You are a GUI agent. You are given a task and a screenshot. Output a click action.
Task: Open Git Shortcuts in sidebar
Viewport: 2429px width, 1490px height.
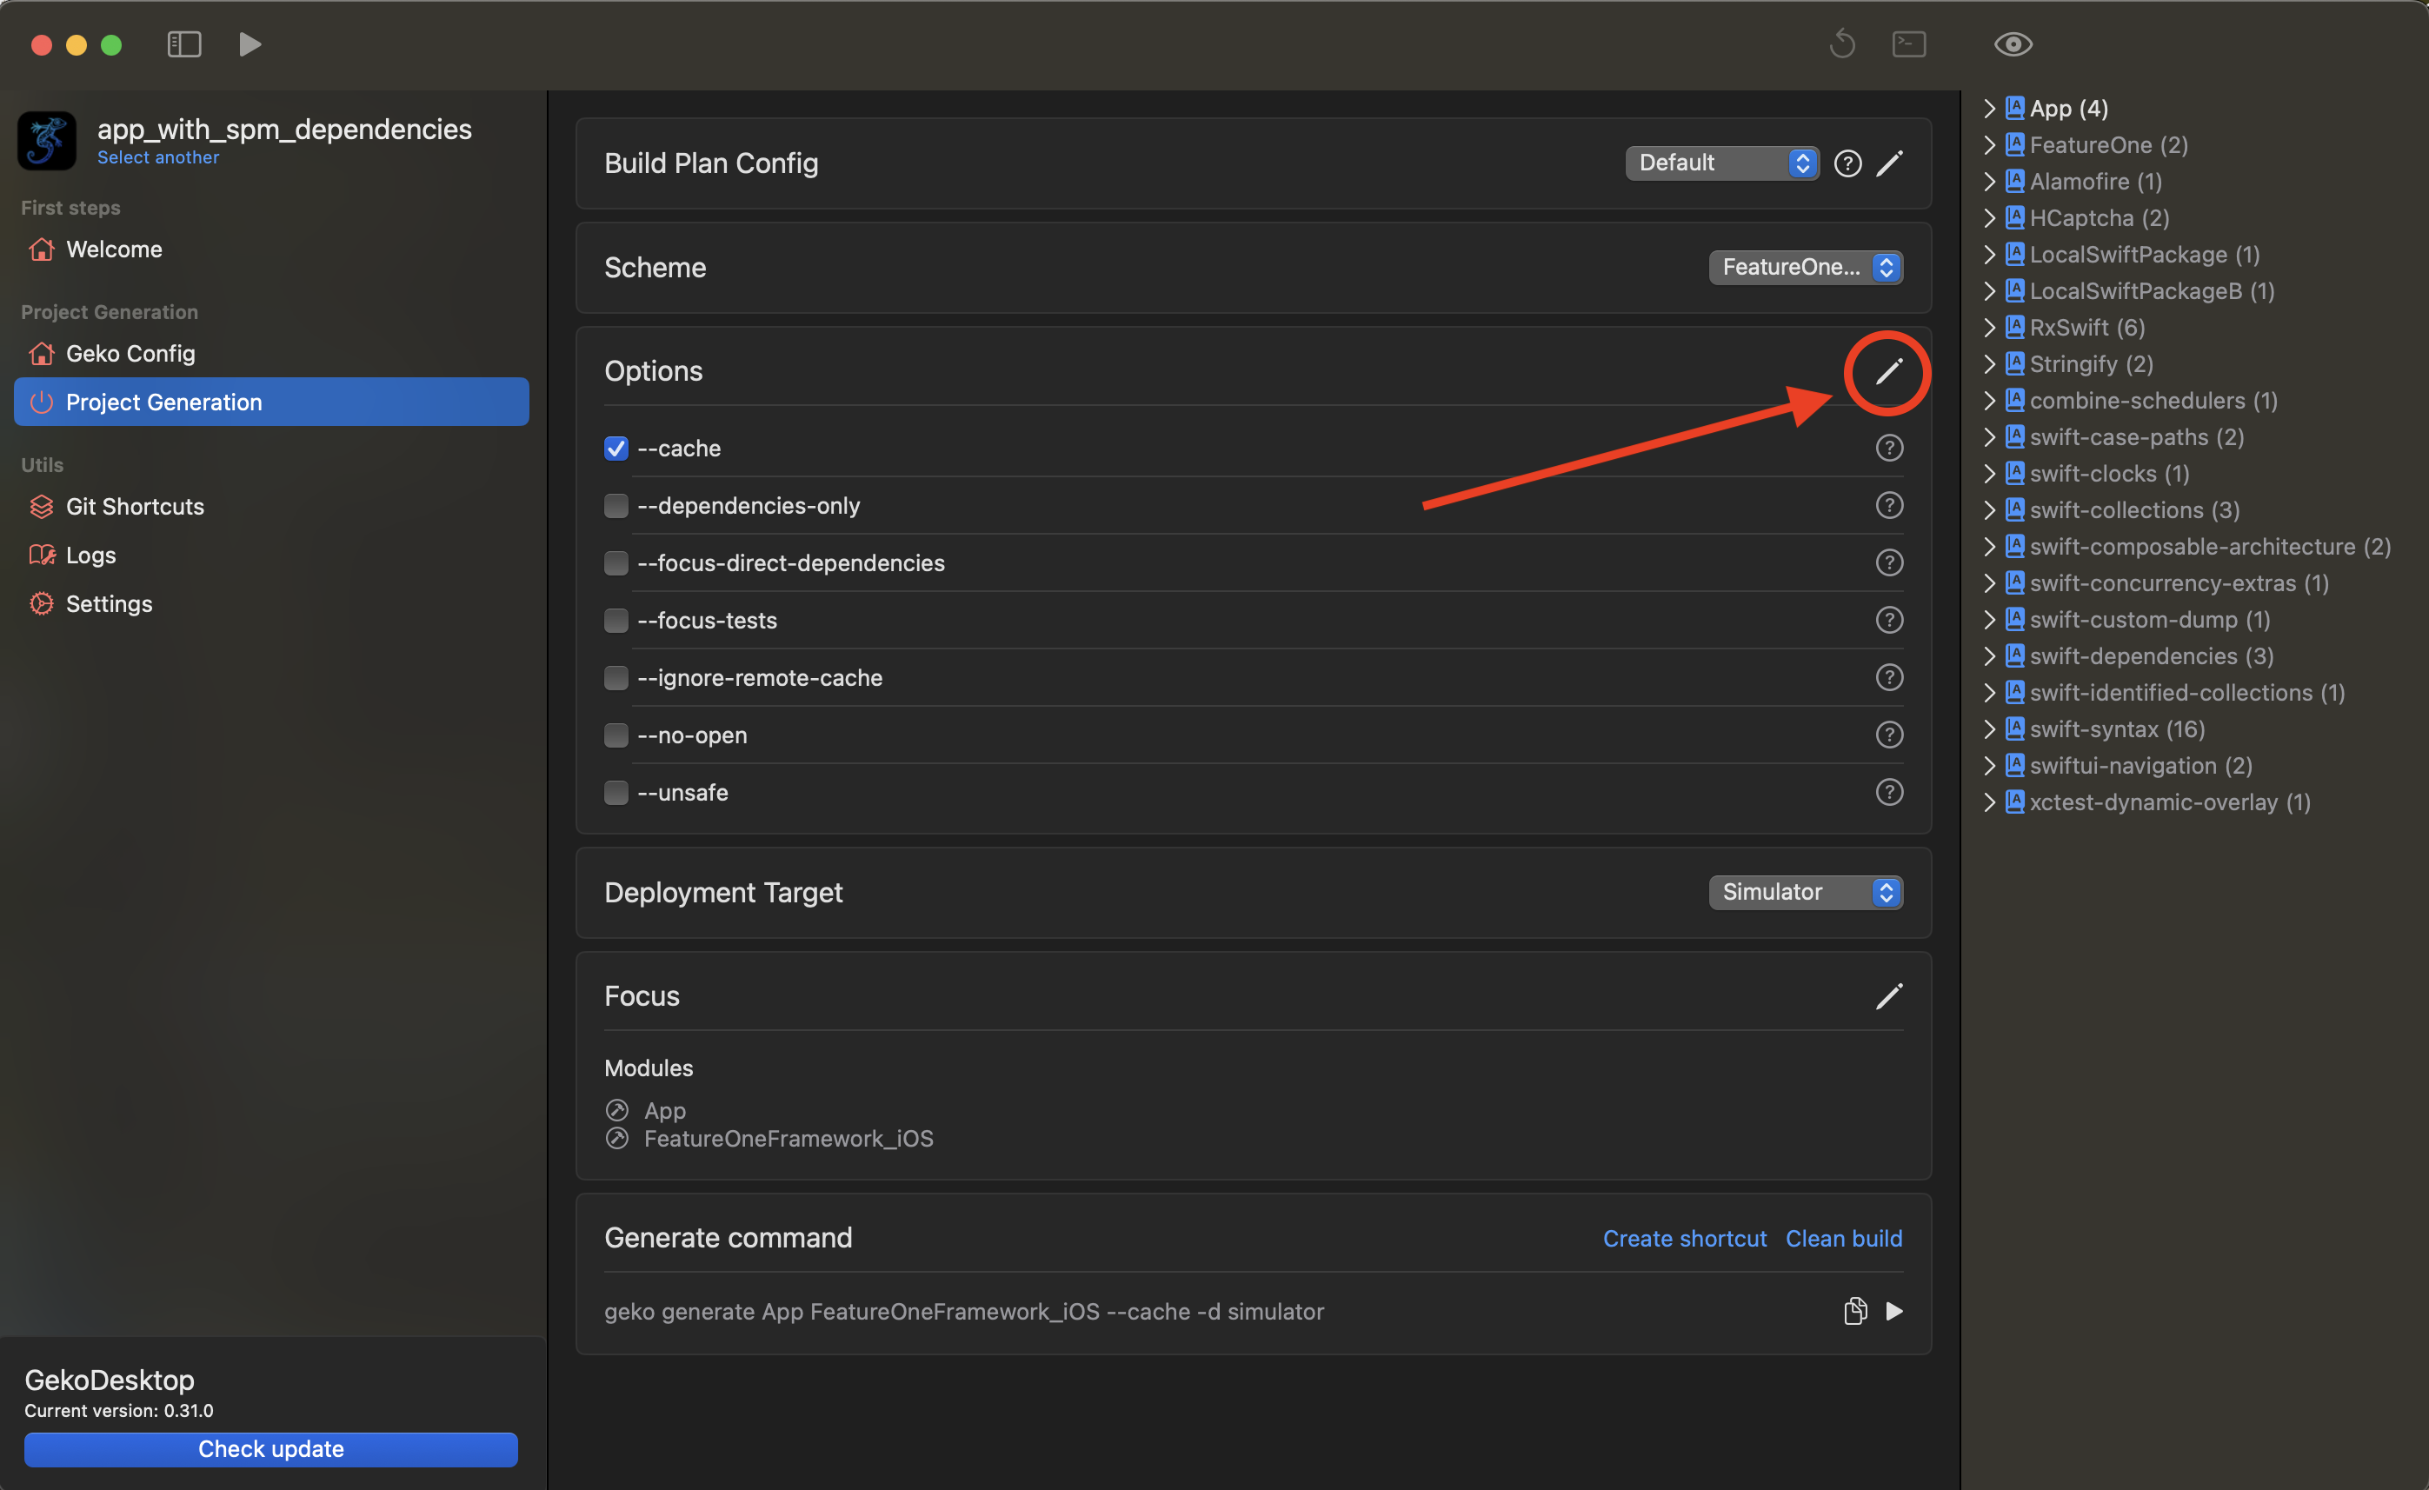point(134,507)
